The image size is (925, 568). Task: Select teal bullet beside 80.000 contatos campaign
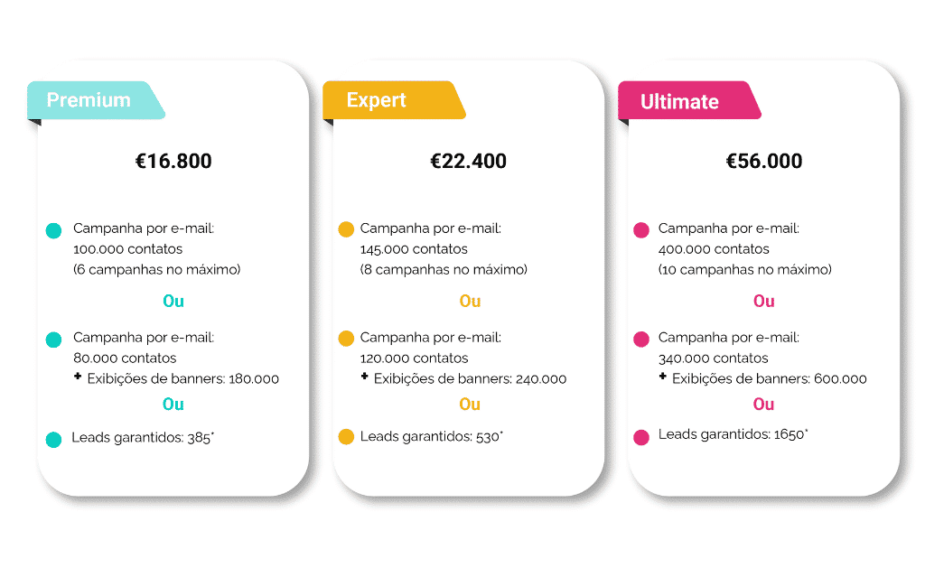53,340
